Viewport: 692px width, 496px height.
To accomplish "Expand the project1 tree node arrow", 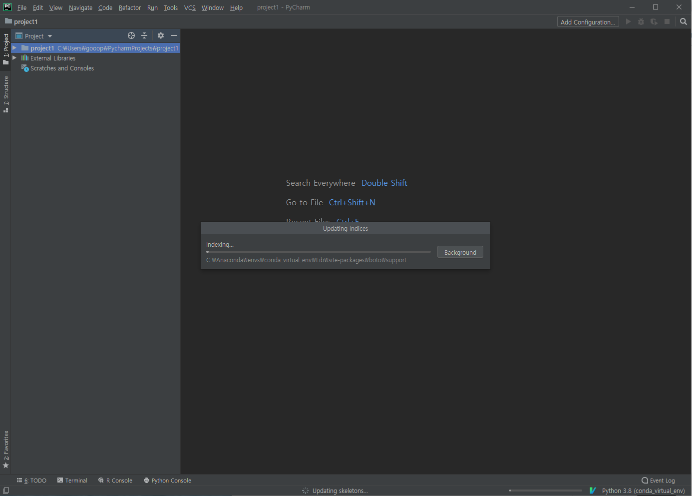I will tap(14, 48).
